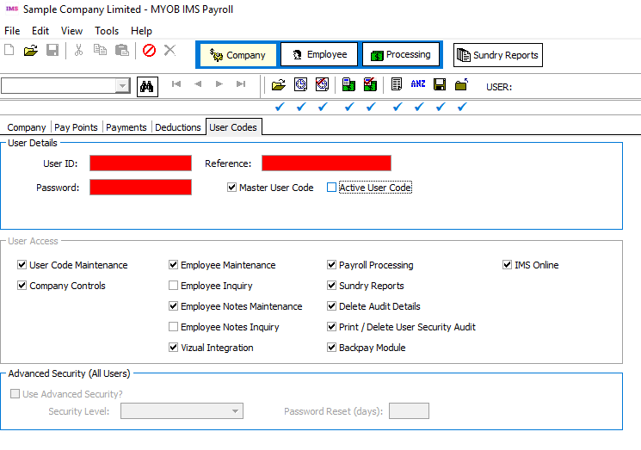Open the Company module
The height and width of the screenshot is (450, 641).
point(238,55)
